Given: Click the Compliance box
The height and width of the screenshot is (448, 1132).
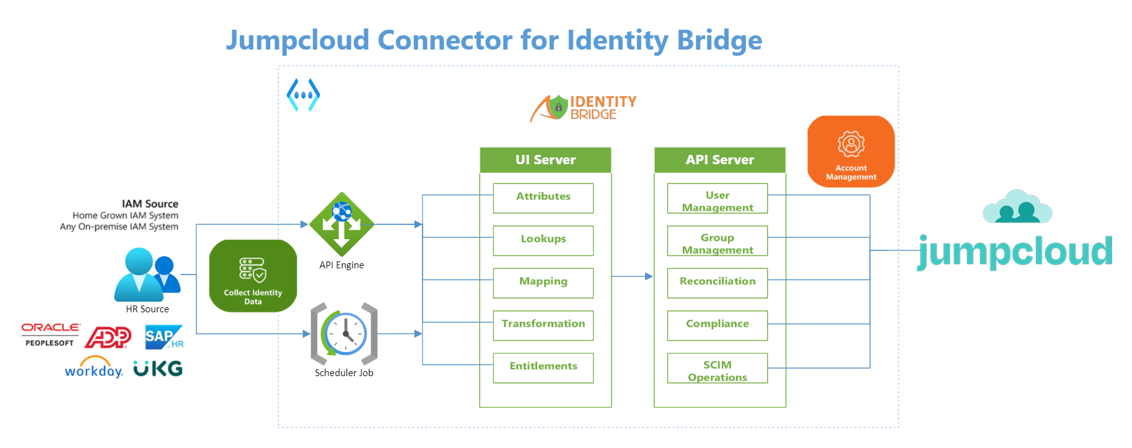Looking at the screenshot, I should click(x=717, y=325).
